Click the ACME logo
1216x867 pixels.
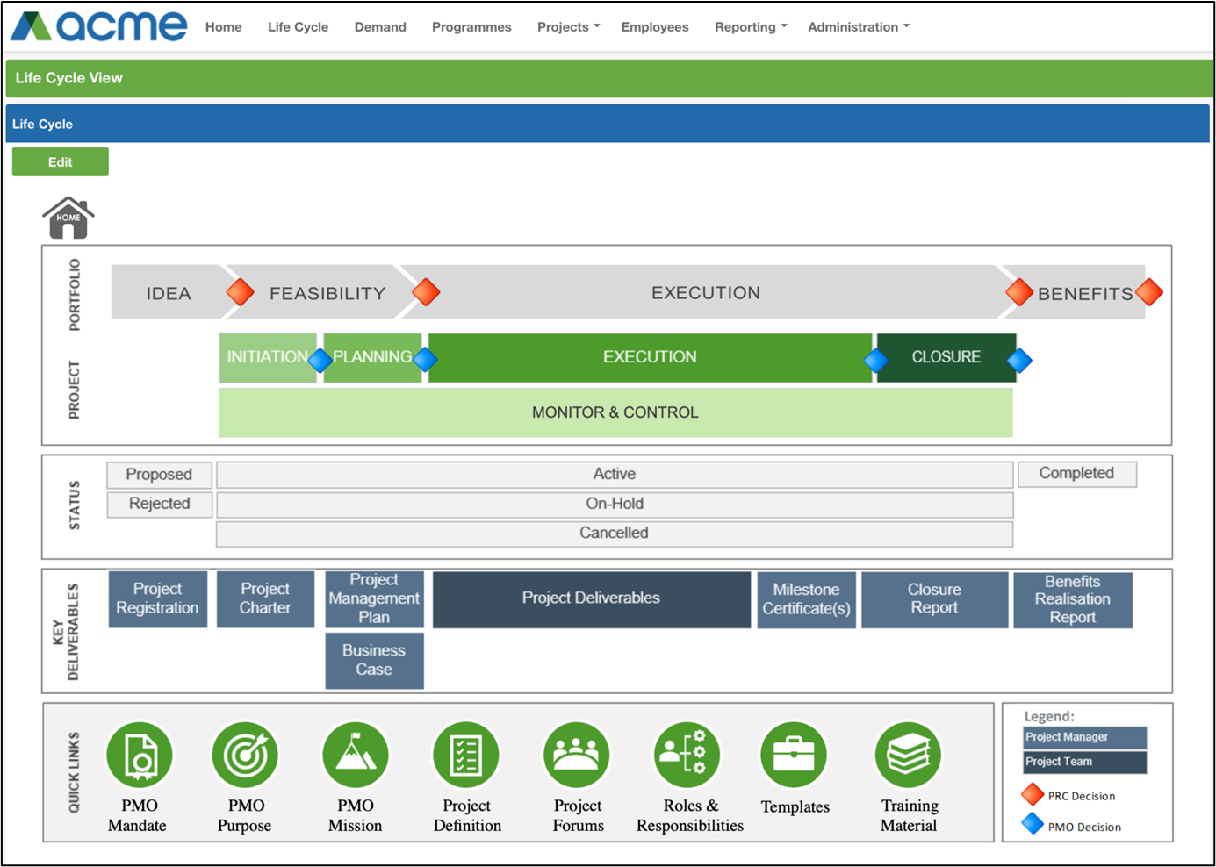(x=99, y=26)
